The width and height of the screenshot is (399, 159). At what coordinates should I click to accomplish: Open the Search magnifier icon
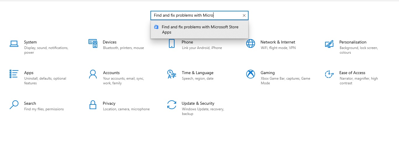pyautogui.click(x=14, y=105)
